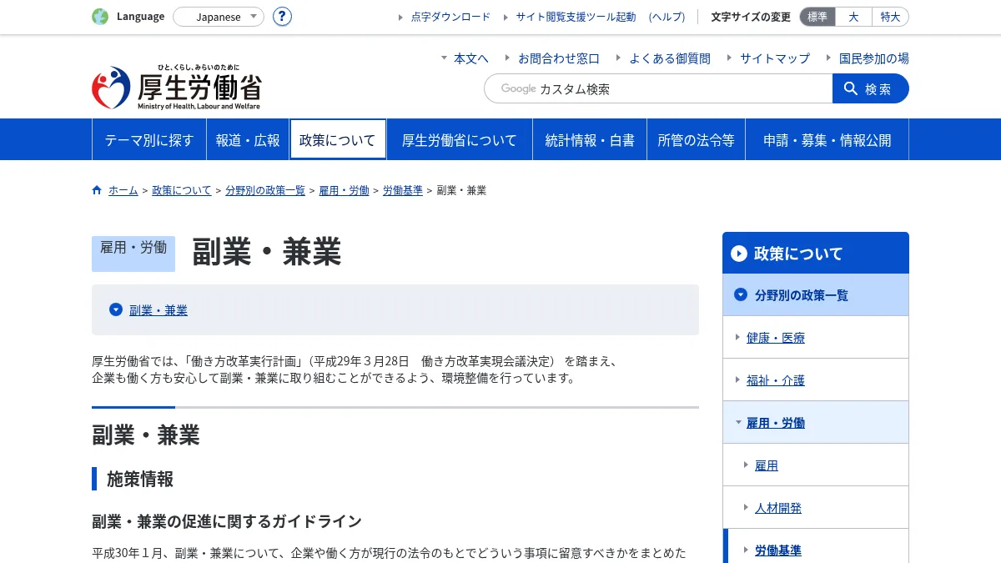Click down-arrow icon beside 副業・兼業 anchor
Viewport: 1001px width, 563px height.
pos(116,309)
